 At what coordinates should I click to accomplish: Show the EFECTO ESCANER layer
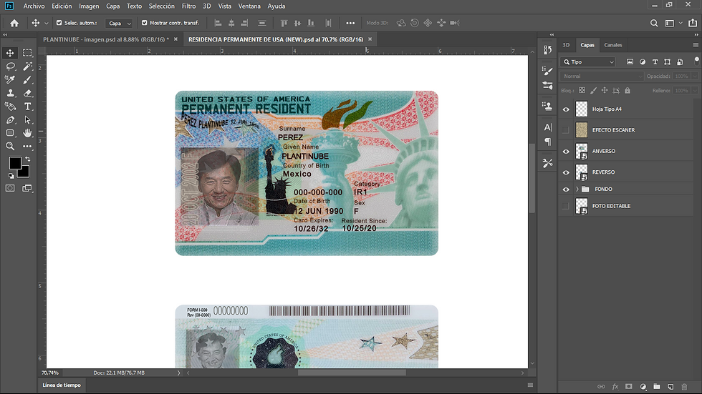click(x=566, y=130)
